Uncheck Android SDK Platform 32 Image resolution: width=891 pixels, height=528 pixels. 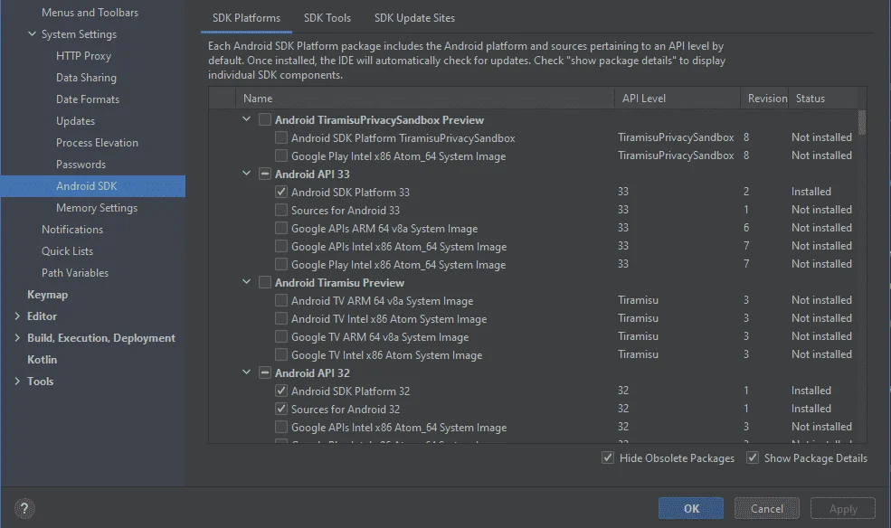[280, 391]
